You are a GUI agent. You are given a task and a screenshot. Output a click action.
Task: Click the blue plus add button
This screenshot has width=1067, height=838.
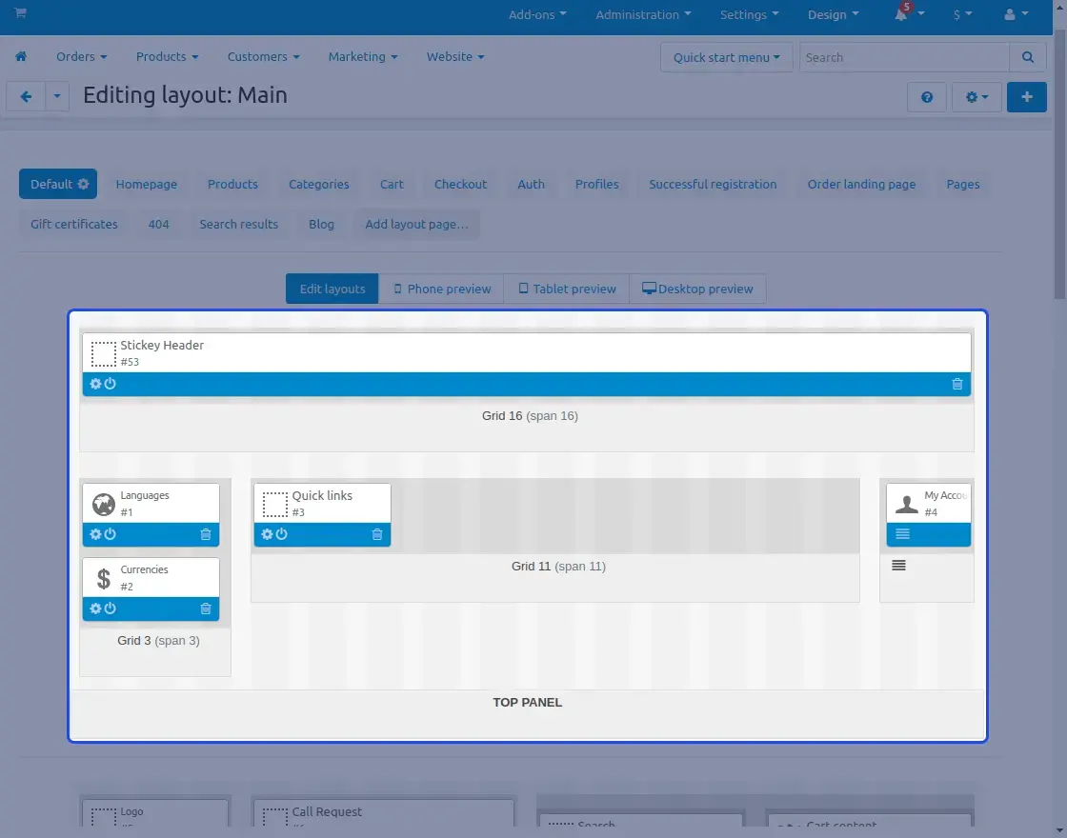point(1026,97)
